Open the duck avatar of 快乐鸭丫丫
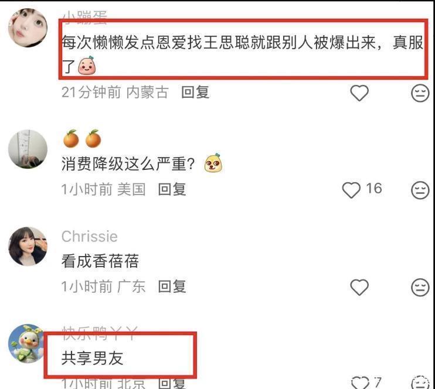 tap(26, 343)
